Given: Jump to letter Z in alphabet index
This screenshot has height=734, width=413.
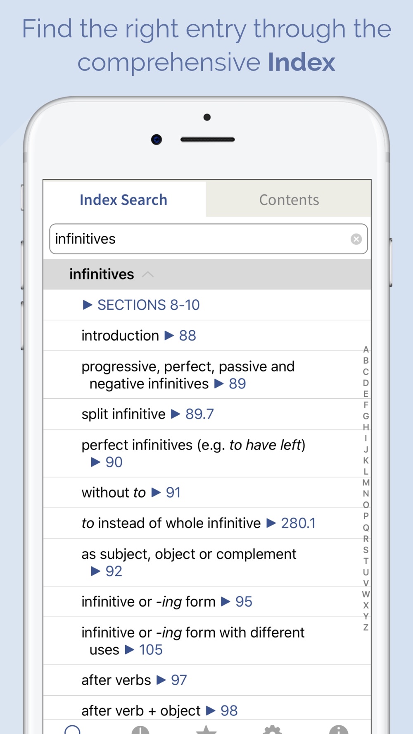Looking at the screenshot, I should tap(366, 627).
